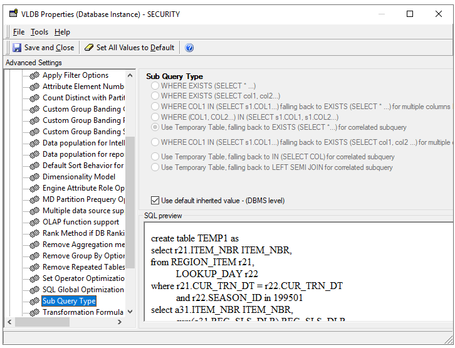Select SQL Global Optimization setting in tree
The image size is (455, 348).
tap(83, 290)
